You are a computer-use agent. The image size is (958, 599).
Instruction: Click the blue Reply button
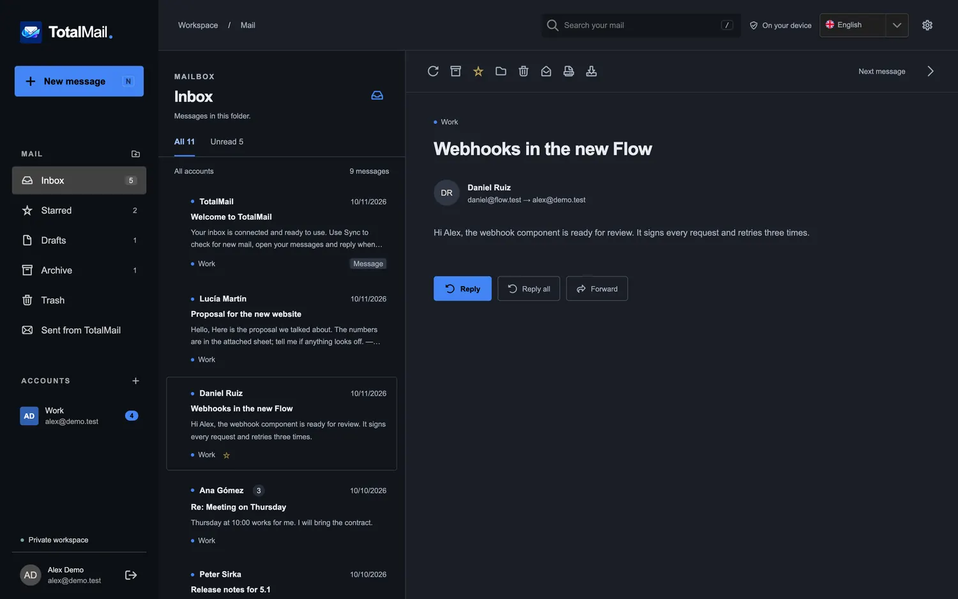tap(462, 289)
